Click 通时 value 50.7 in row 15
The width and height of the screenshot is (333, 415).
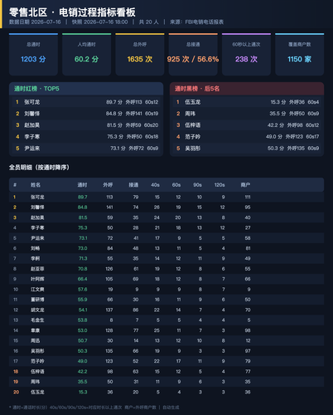click(83, 340)
